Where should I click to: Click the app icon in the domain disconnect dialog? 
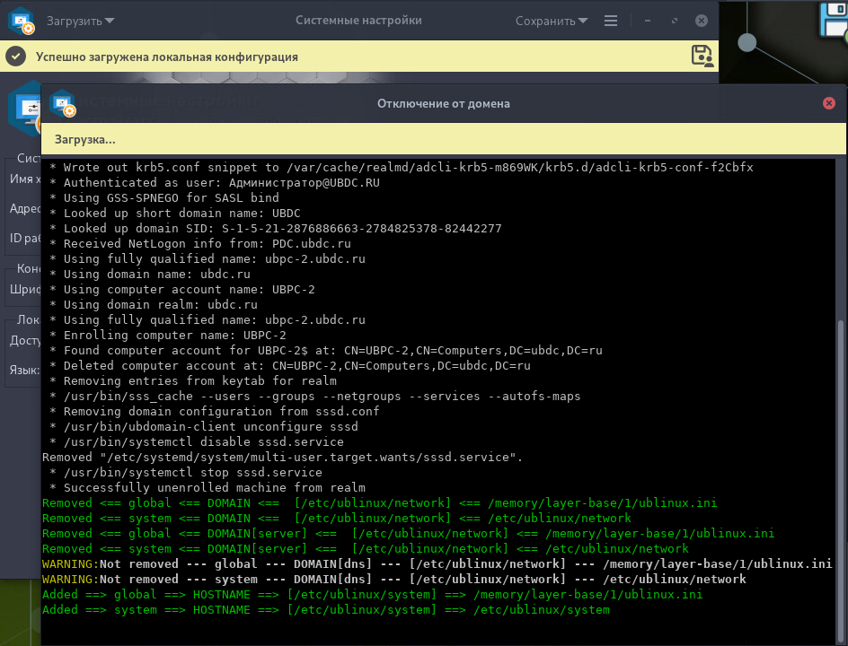tap(63, 104)
